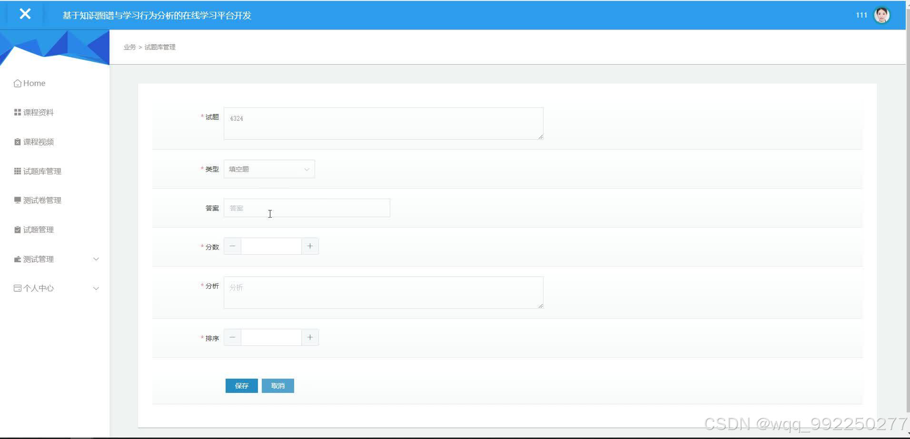Click the 取消 button
Image resolution: width=910 pixels, height=439 pixels.
pos(278,386)
